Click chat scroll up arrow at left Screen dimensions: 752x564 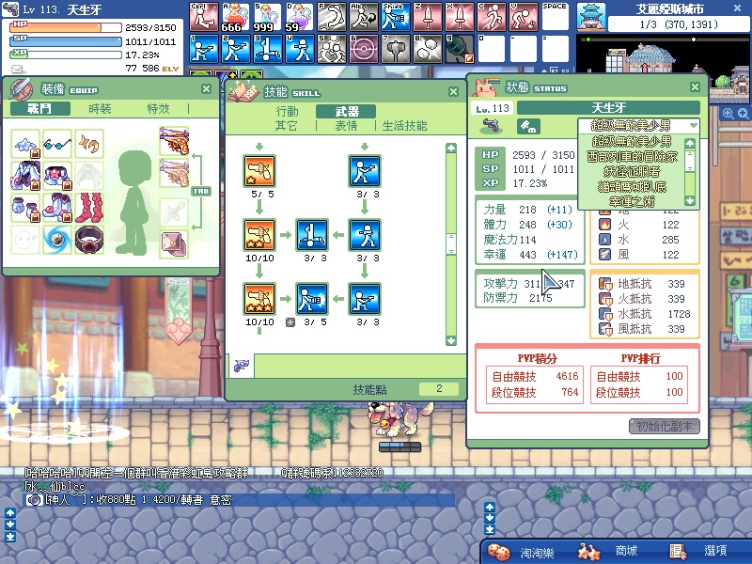tap(10, 512)
